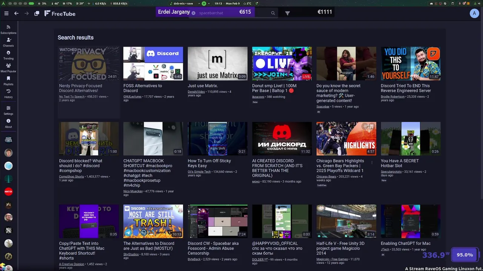Open the profile avatar A
483x271 pixels.
(x=474, y=14)
